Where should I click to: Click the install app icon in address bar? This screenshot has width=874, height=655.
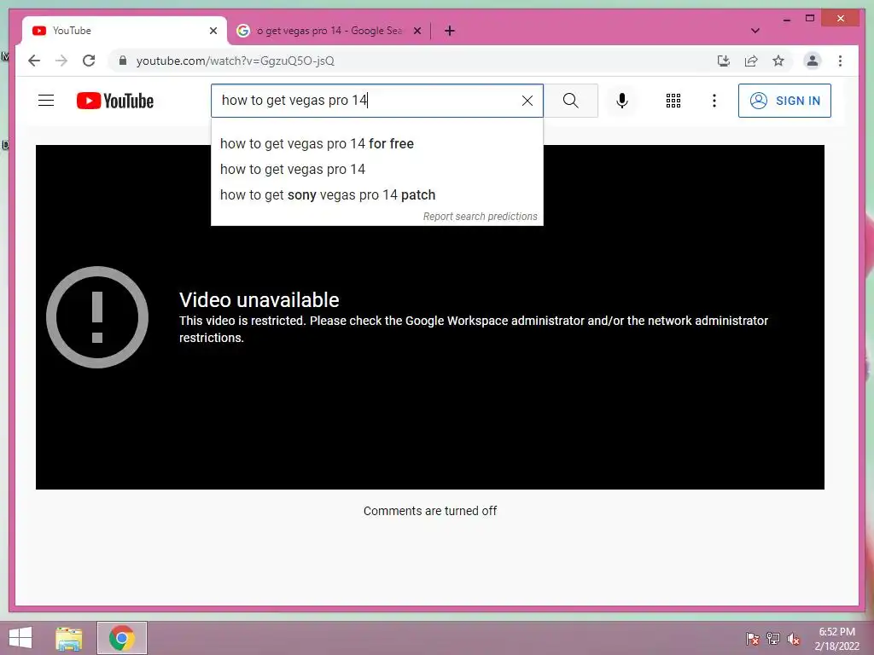(x=724, y=61)
